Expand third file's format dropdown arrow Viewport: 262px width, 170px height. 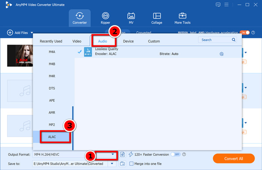(245, 123)
